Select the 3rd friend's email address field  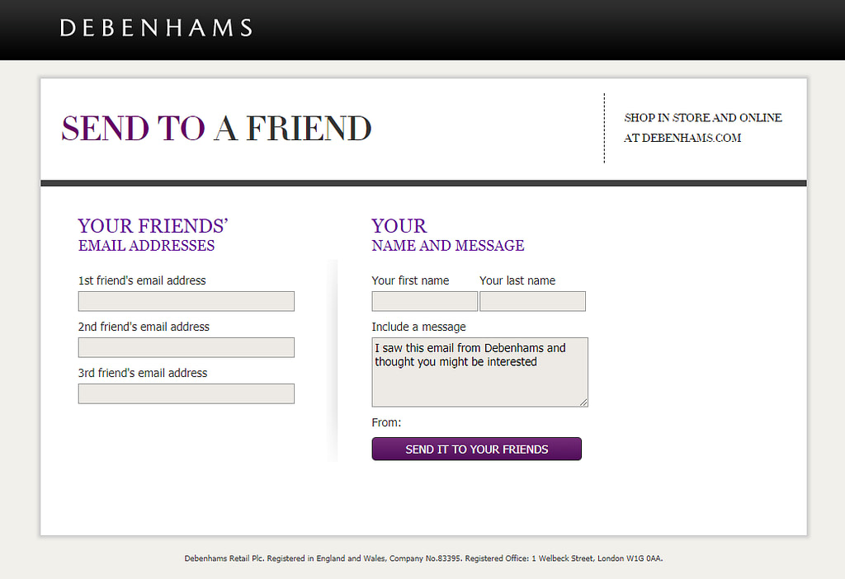click(x=186, y=393)
